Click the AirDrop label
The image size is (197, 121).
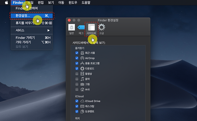[x=90, y=58]
